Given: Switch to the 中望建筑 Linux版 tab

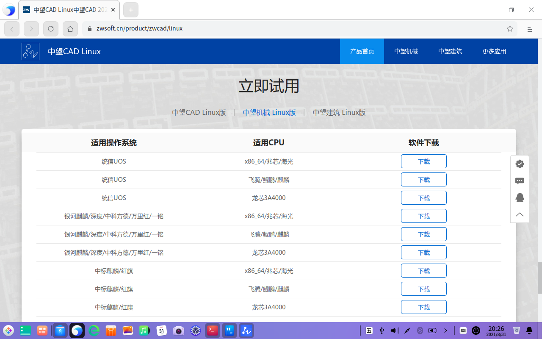Looking at the screenshot, I should [339, 112].
